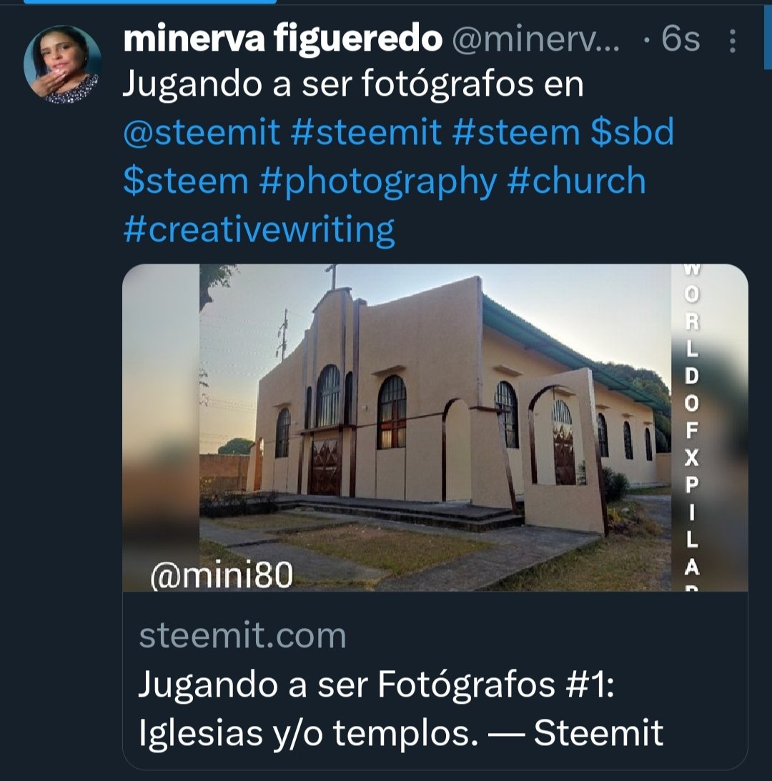Click the tweet text Jugando a ser fotógrafos en
The image size is (772, 781).
pos(353,84)
